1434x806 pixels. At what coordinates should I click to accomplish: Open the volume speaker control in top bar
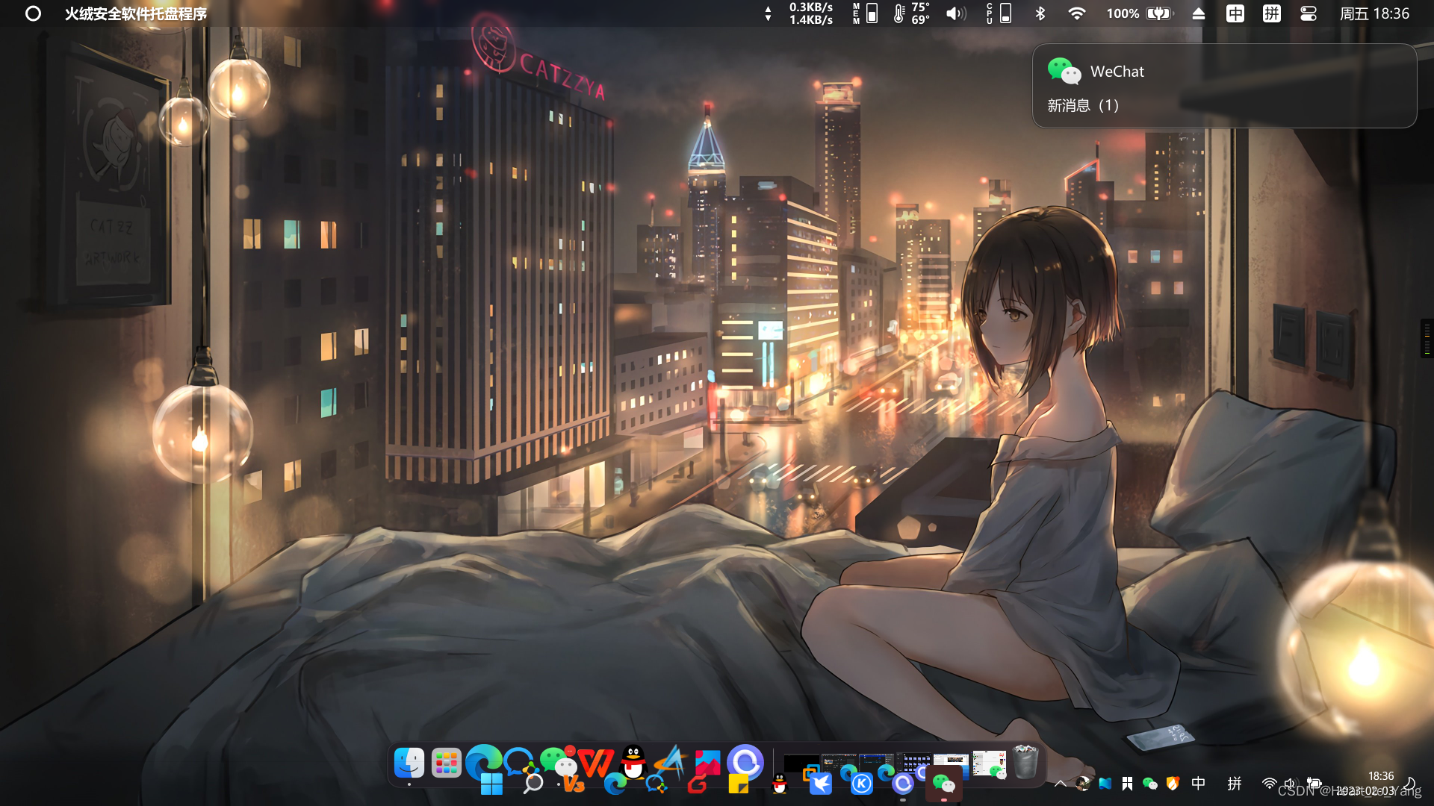point(955,13)
